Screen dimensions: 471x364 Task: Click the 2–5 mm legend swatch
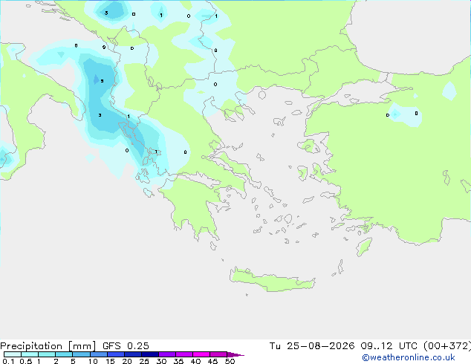(x=64, y=354)
